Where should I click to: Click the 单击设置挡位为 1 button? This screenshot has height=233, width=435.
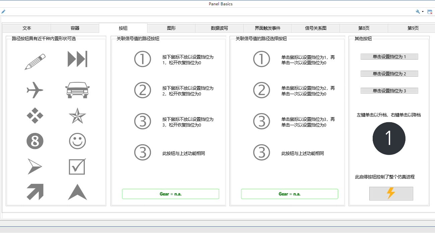pyautogui.click(x=389, y=57)
